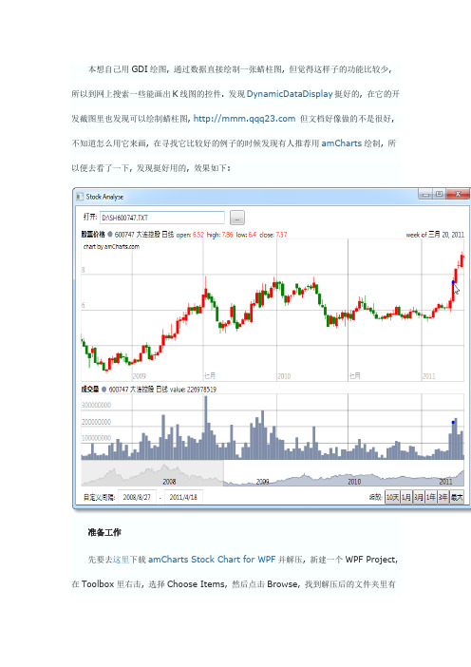Click the end date field 2011/4/18
The image size is (471, 667).
[183, 497]
